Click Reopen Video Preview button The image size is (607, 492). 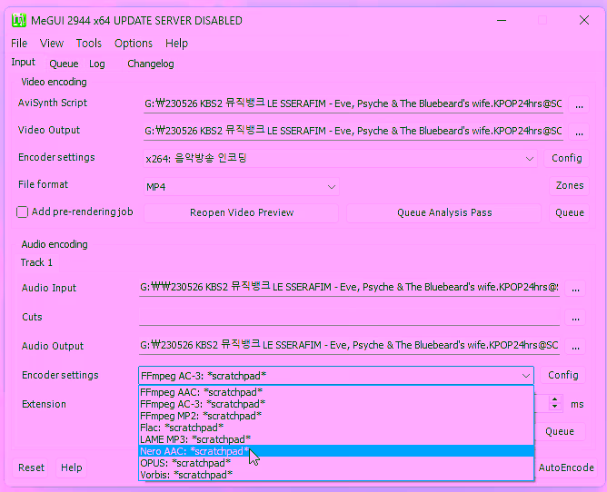241,212
